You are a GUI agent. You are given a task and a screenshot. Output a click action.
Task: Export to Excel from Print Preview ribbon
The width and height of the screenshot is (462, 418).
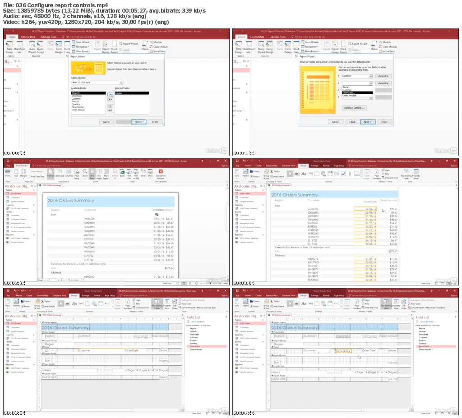[x=122, y=173]
